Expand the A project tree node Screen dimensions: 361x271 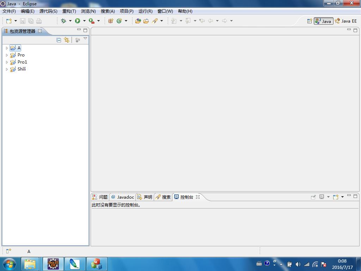[7, 48]
